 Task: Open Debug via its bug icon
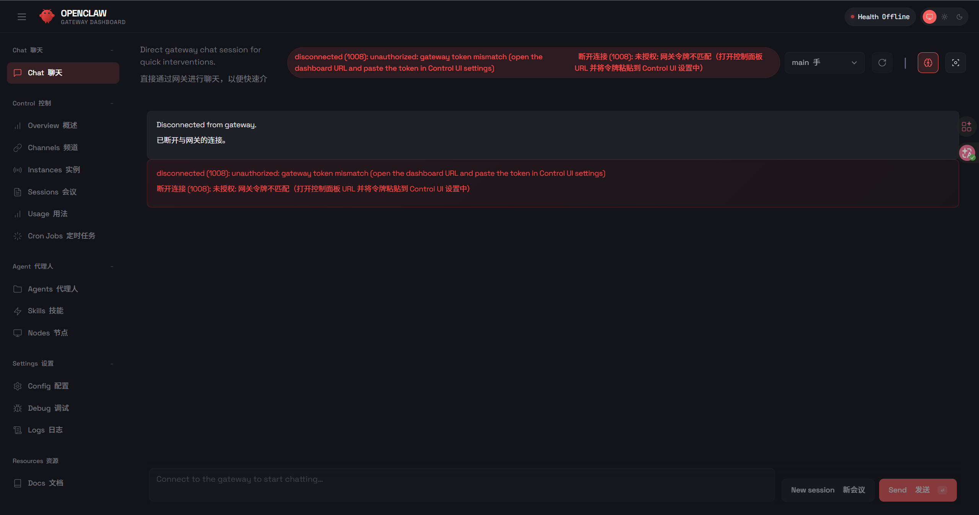point(18,408)
